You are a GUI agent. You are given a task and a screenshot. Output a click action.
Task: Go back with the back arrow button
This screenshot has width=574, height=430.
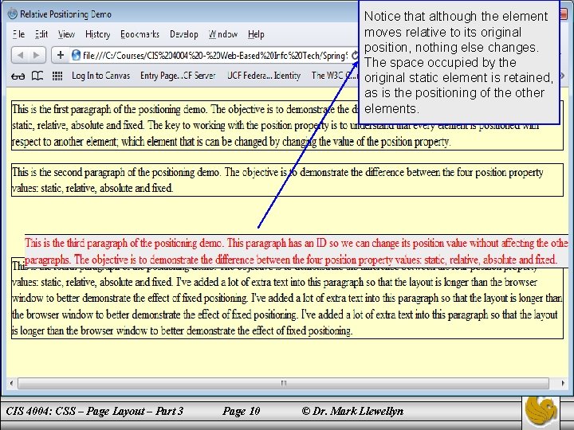(20, 55)
